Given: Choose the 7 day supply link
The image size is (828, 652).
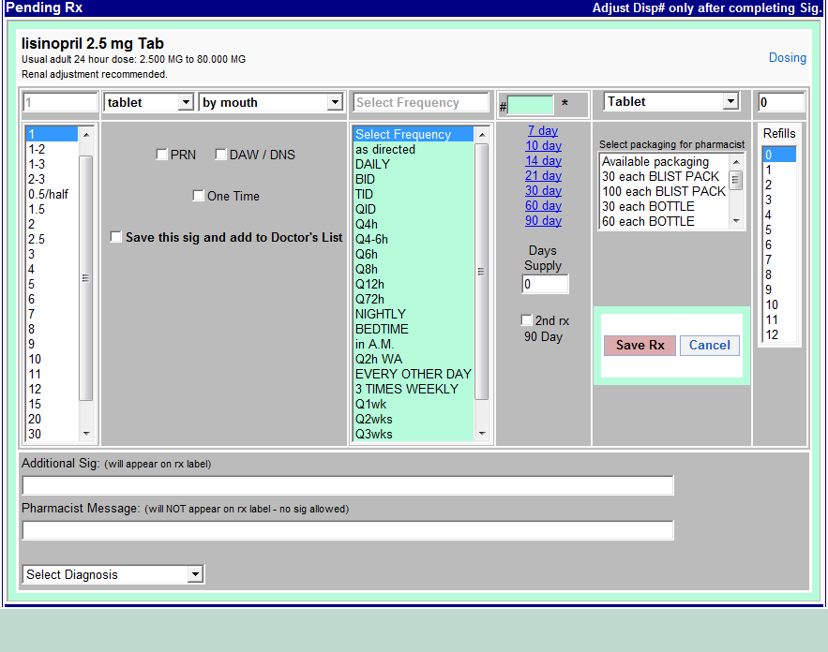Looking at the screenshot, I should pos(543,130).
